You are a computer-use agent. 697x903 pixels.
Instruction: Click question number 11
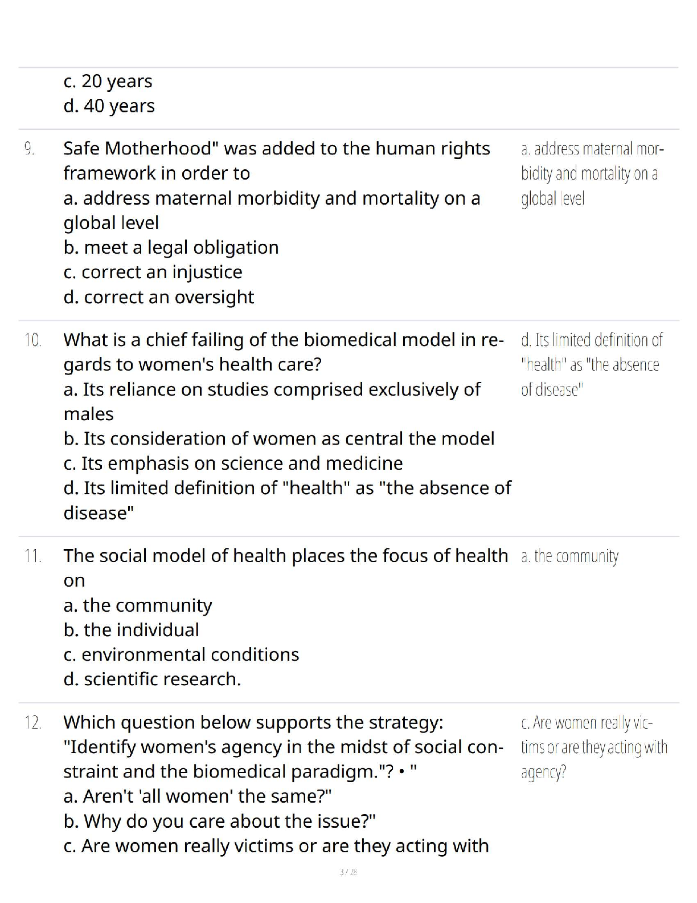(x=32, y=556)
